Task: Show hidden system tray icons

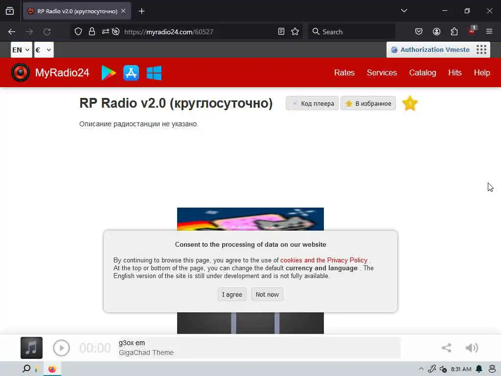Action: tap(421, 369)
